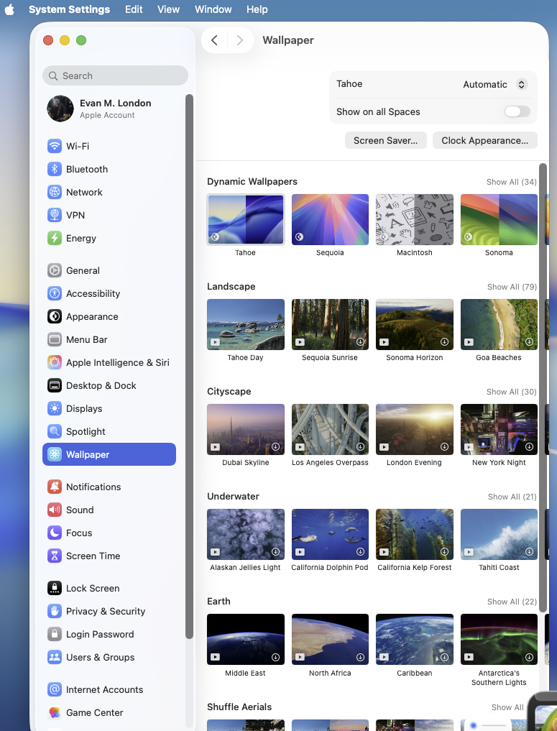Click the Internet Accounts @ icon

(55, 689)
